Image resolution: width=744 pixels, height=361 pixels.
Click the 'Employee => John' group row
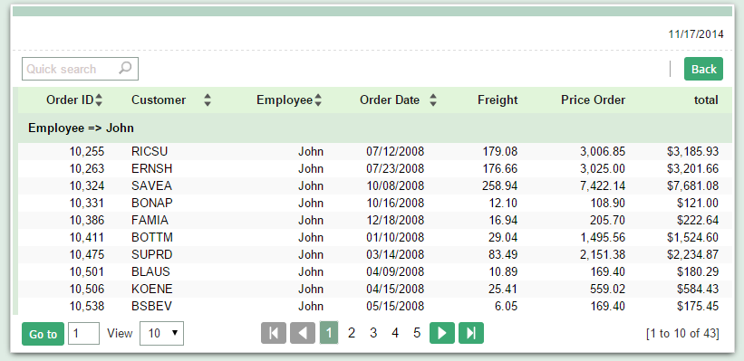(375, 128)
